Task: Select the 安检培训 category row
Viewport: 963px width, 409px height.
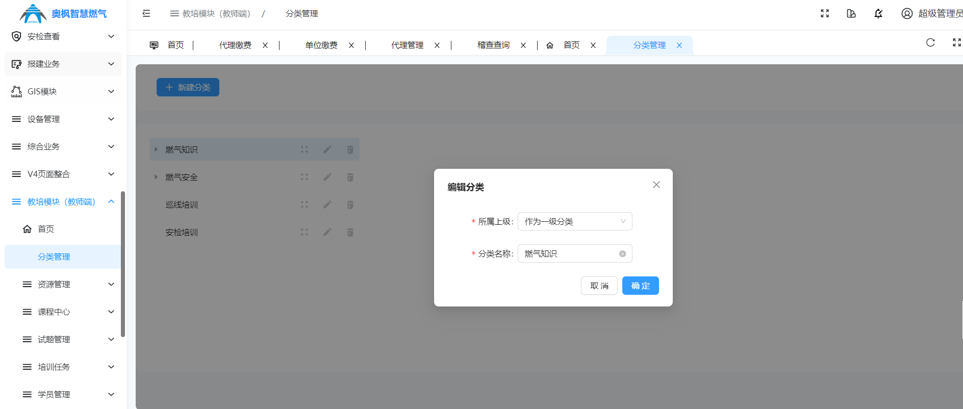Action: click(255, 232)
